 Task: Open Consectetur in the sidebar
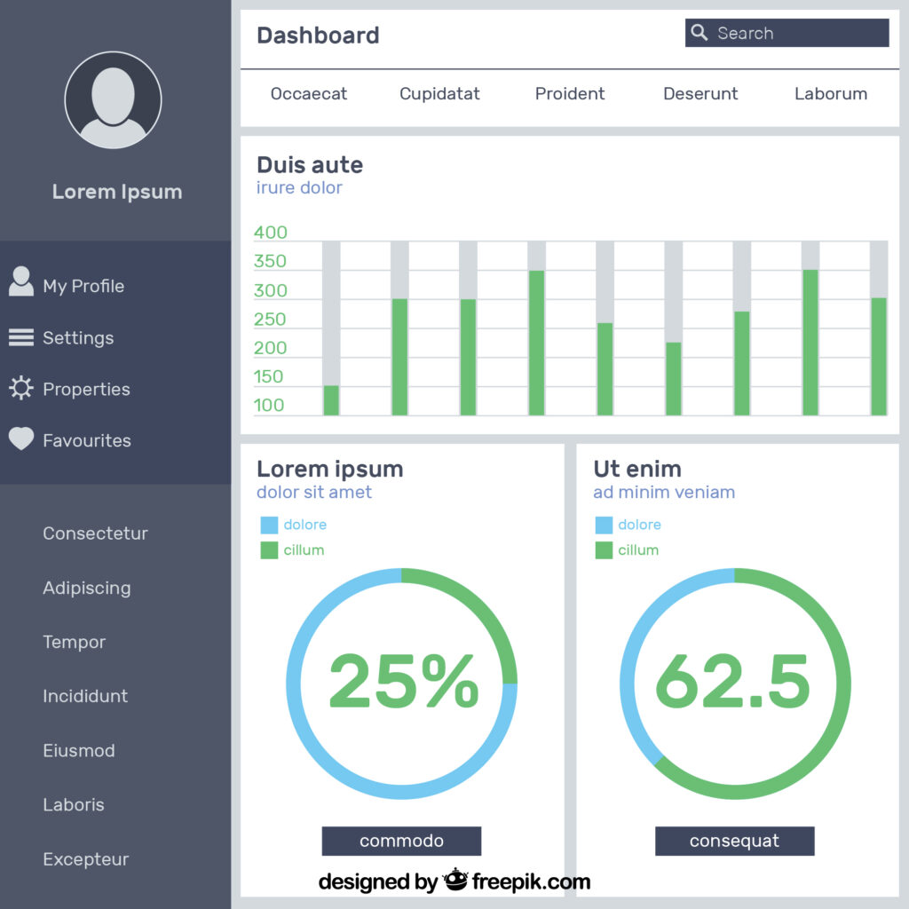[95, 534]
